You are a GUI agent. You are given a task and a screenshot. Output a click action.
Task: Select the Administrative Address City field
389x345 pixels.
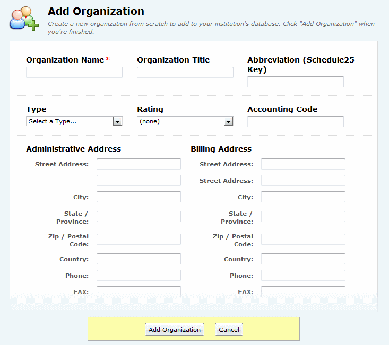[139, 197]
